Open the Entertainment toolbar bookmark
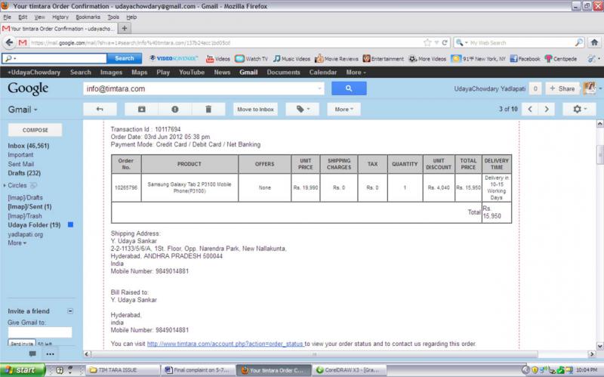 [x=384, y=59]
